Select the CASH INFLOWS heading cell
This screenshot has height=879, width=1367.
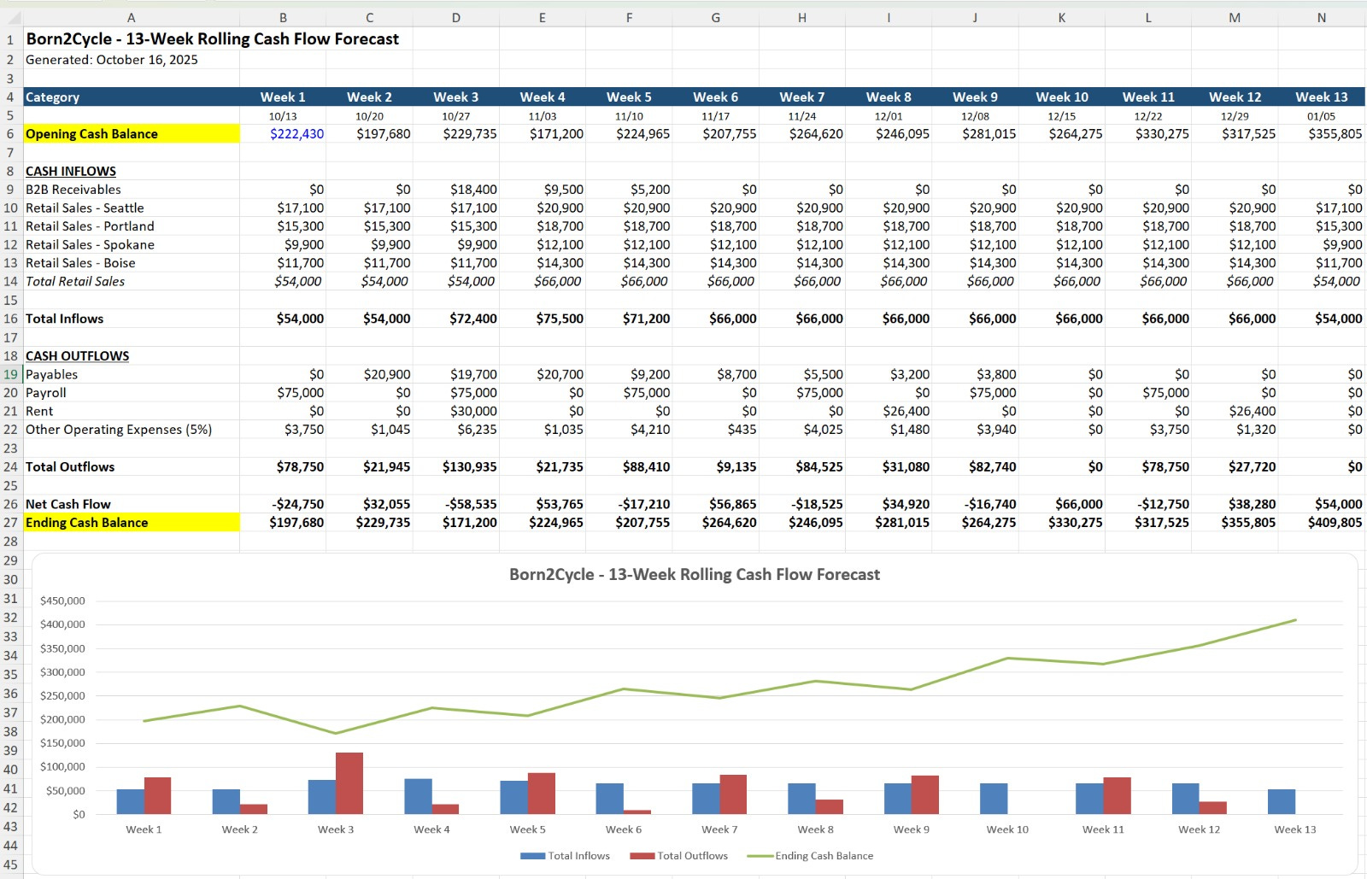coord(72,171)
